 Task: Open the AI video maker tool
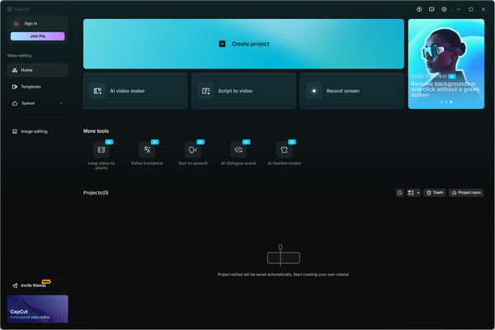(135, 91)
